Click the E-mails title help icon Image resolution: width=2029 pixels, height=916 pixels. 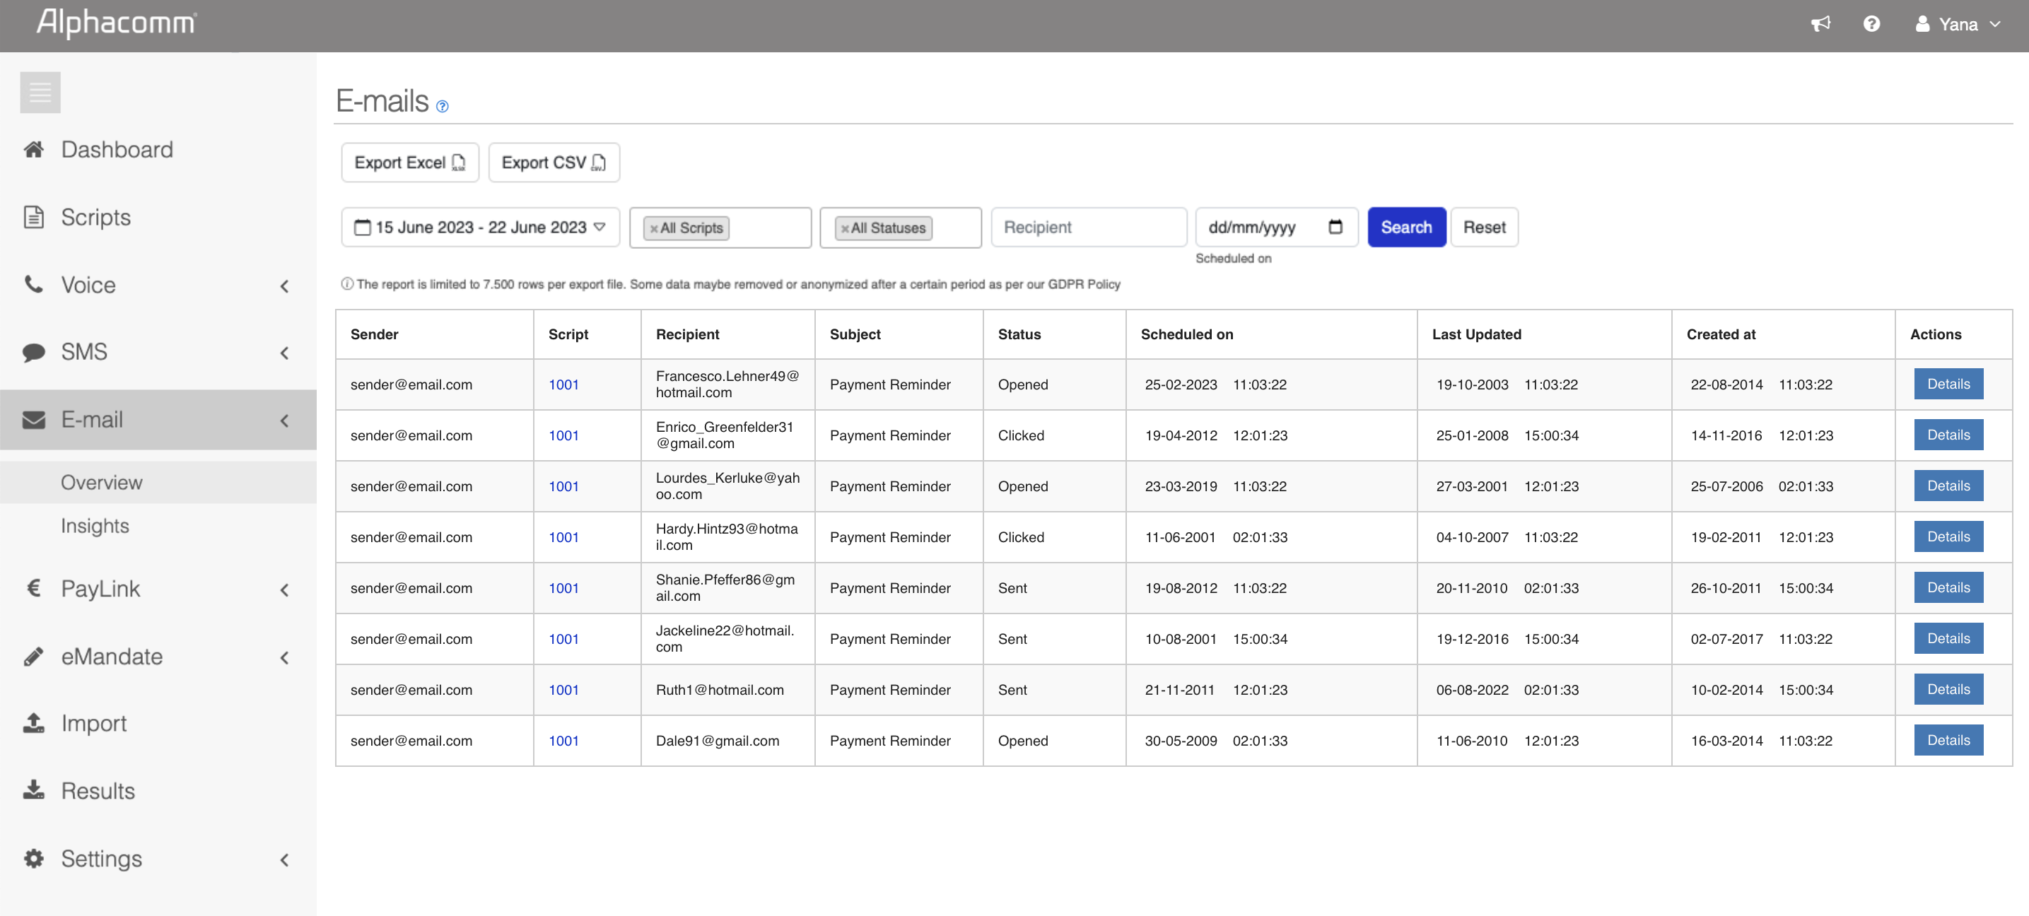click(x=443, y=106)
